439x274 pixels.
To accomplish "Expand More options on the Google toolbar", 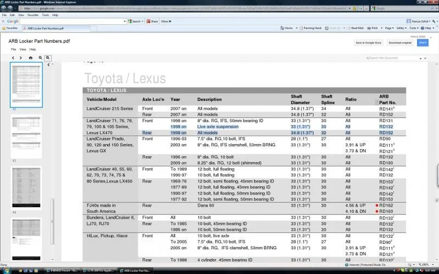I will [x=166, y=21].
